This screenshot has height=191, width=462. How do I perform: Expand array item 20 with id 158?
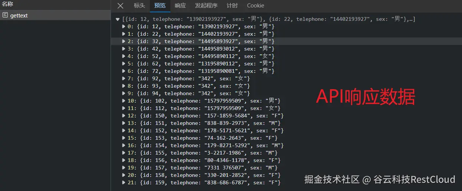[x=124, y=175]
